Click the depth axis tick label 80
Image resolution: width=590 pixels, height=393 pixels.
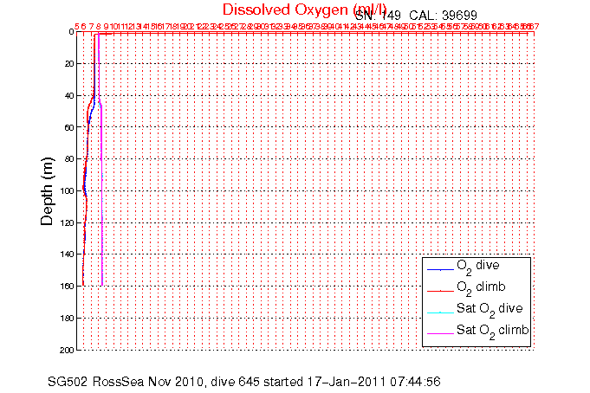[69, 159]
